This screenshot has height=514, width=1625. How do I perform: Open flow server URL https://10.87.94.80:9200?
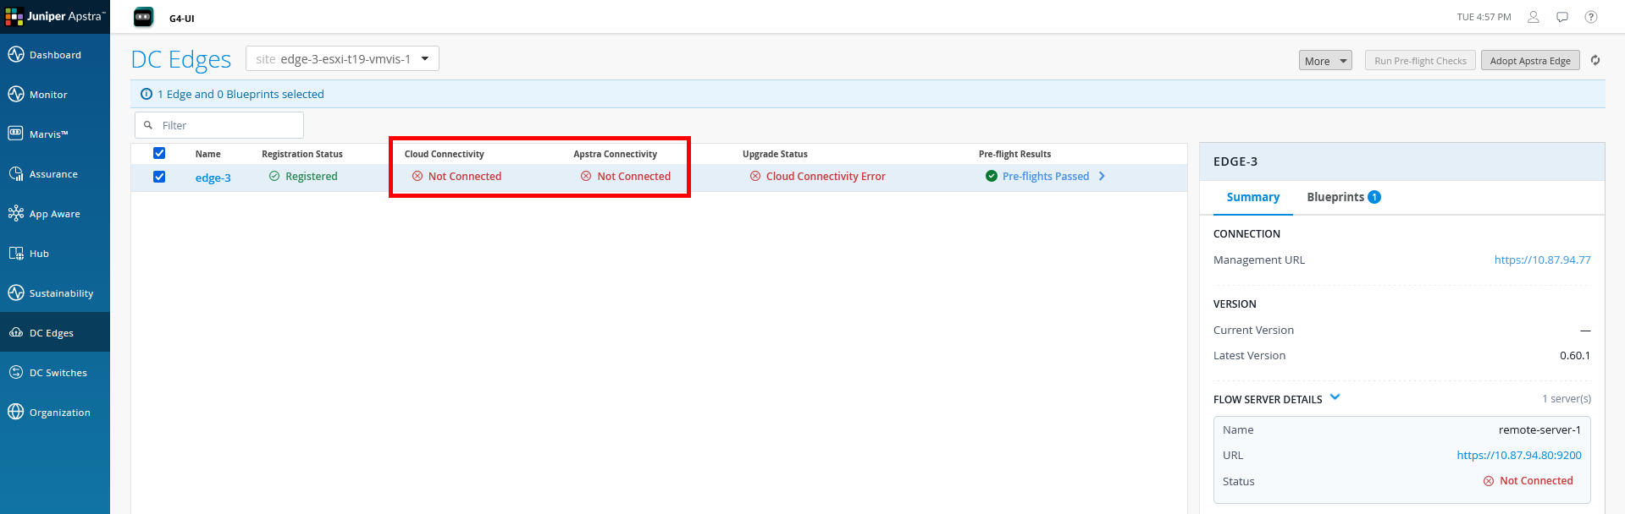(1519, 455)
